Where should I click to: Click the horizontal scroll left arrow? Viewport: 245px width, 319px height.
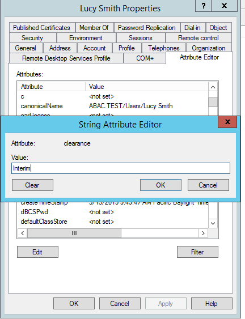pyautogui.click(x=23, y=233)
